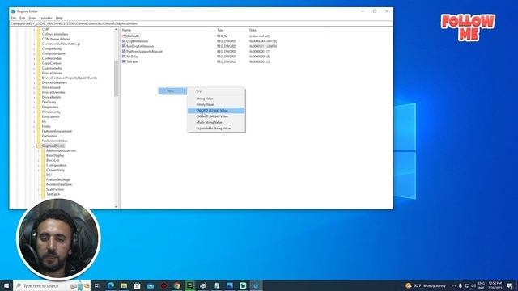Select the FileSystem key
The image size is (518, 291).
pos(49,136)
